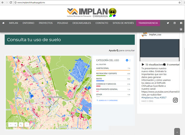The height and width of the screenshot is (135, 185).
Task: Click the map help question mark button
Action: [27, 125]
